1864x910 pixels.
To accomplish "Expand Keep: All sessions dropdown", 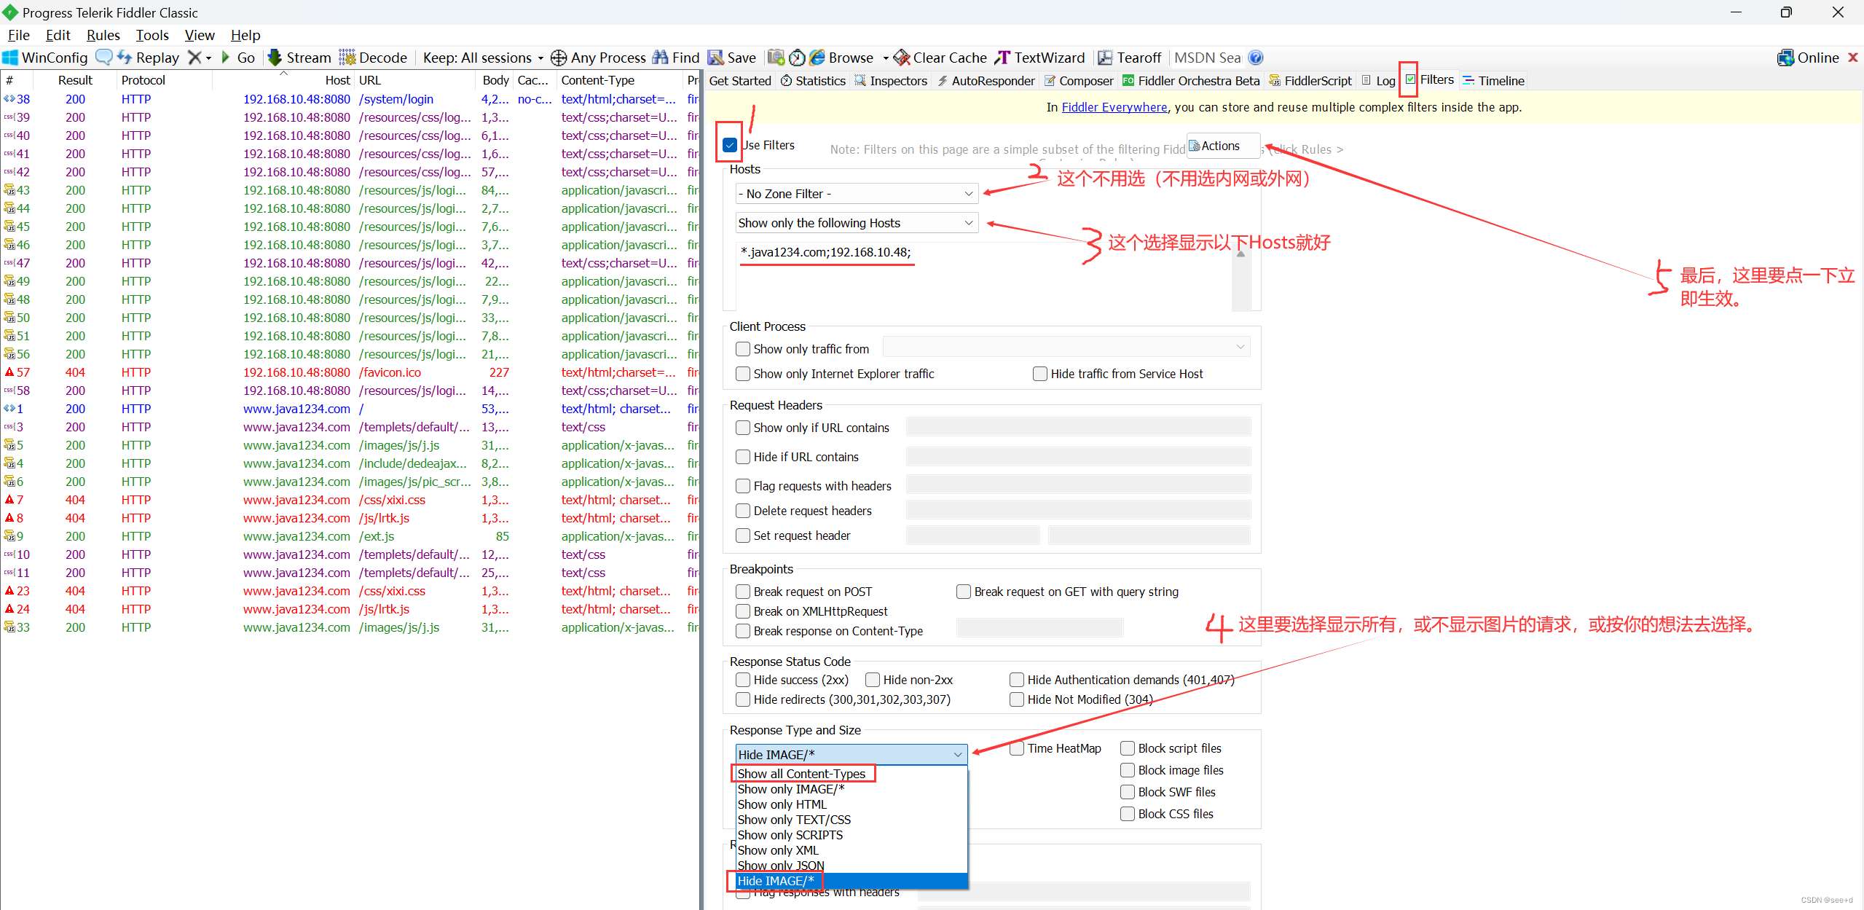I will (483, 58).
